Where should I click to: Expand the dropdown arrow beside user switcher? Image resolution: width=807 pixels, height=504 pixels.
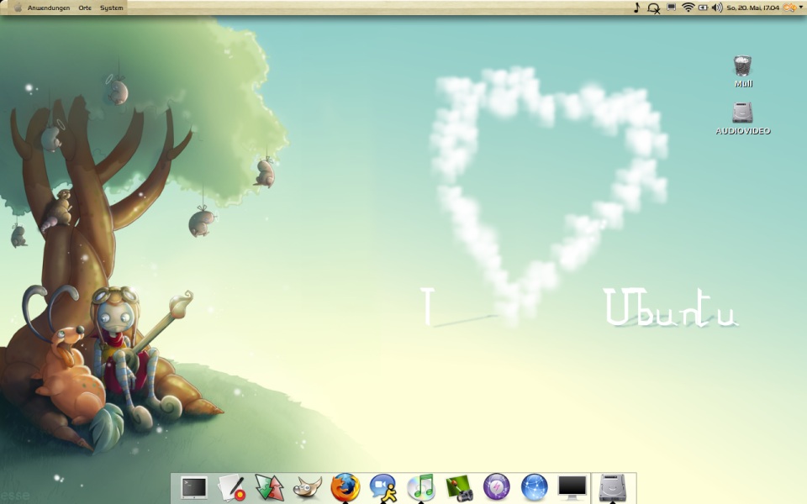click(x=801, y=8)
